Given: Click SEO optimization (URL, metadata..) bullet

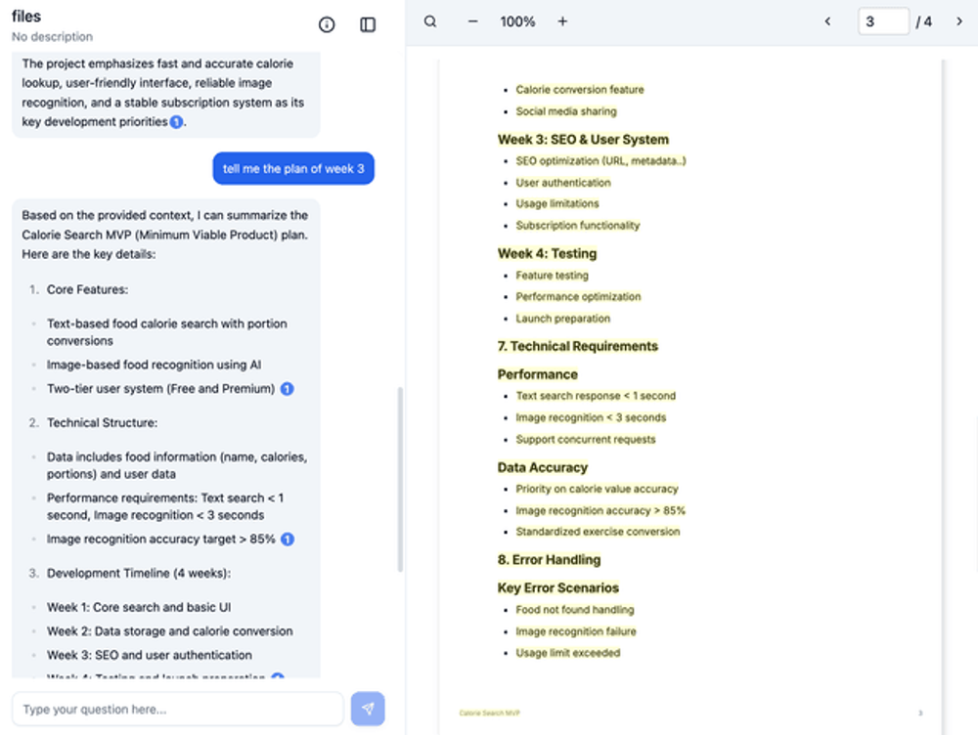Looking at the screenshot, I should coord(600,161).
